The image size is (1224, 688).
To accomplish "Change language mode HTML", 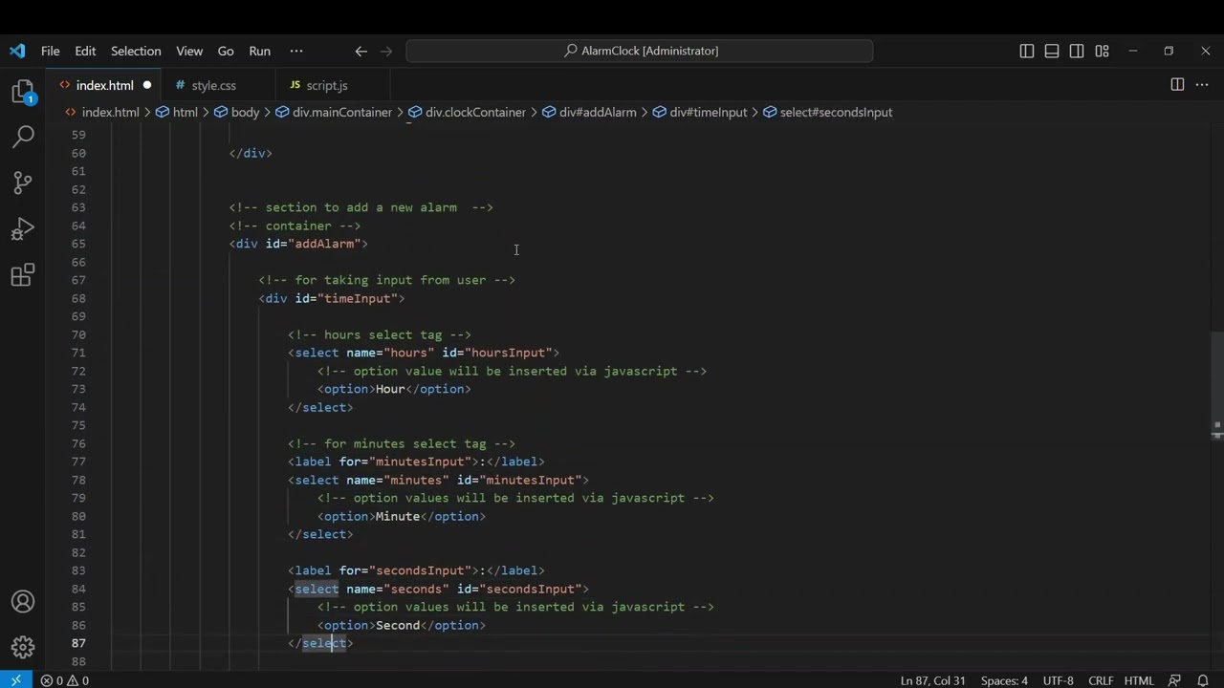I will tap(1139, 680).
